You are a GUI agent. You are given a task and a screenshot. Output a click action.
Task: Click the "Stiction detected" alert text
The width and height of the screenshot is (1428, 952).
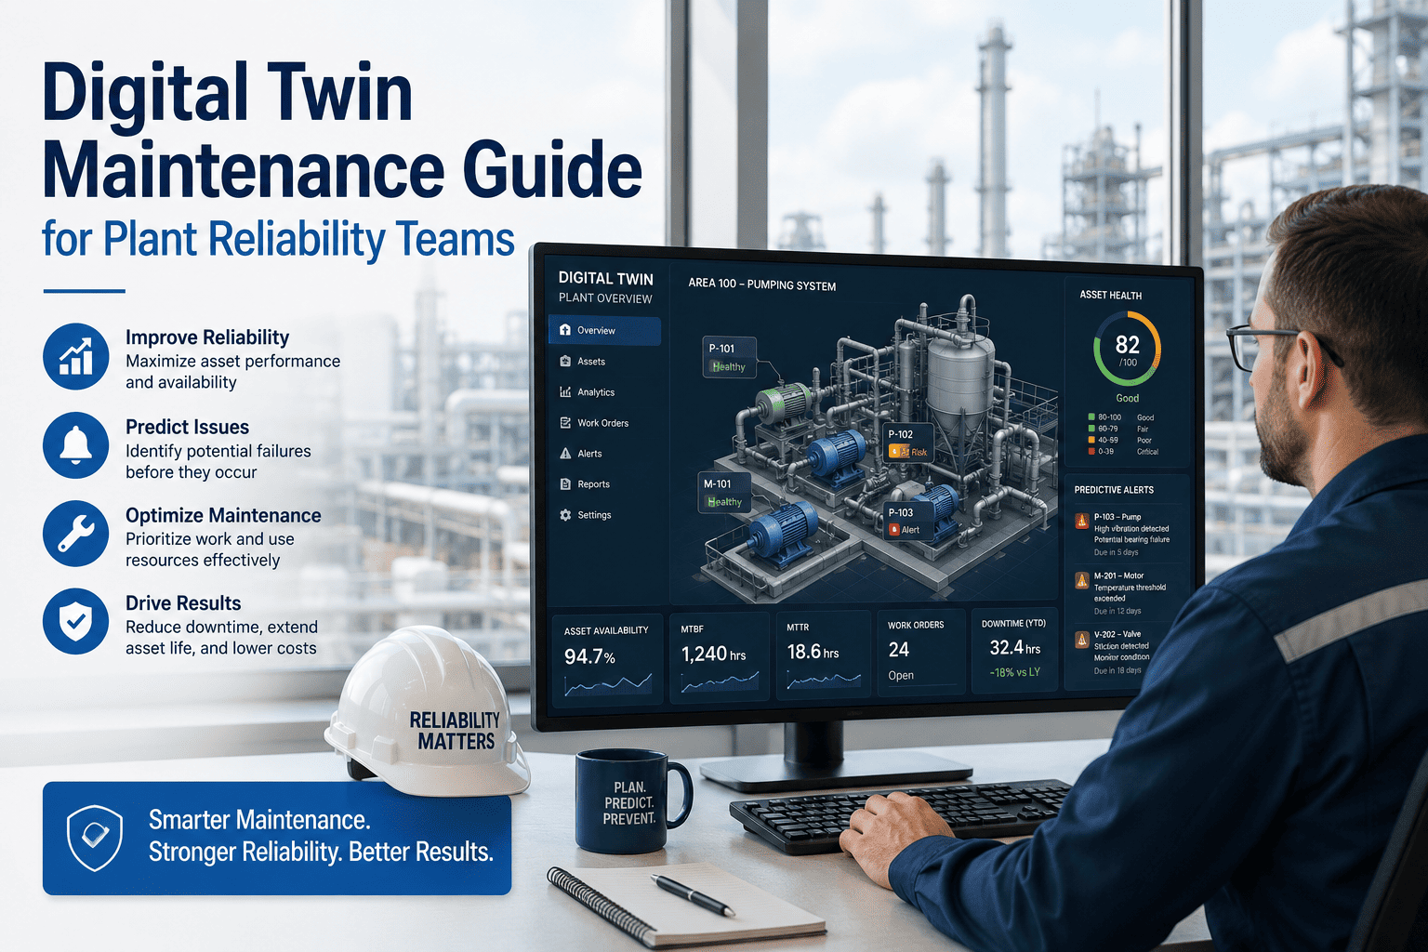1121,646
